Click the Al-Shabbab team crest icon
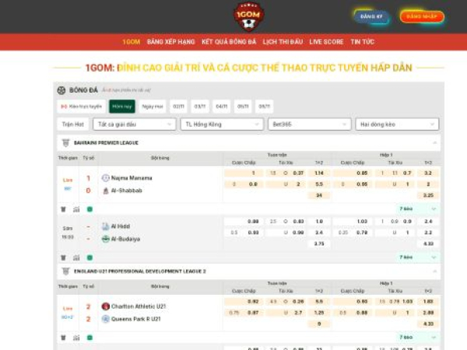 point(106,191)
